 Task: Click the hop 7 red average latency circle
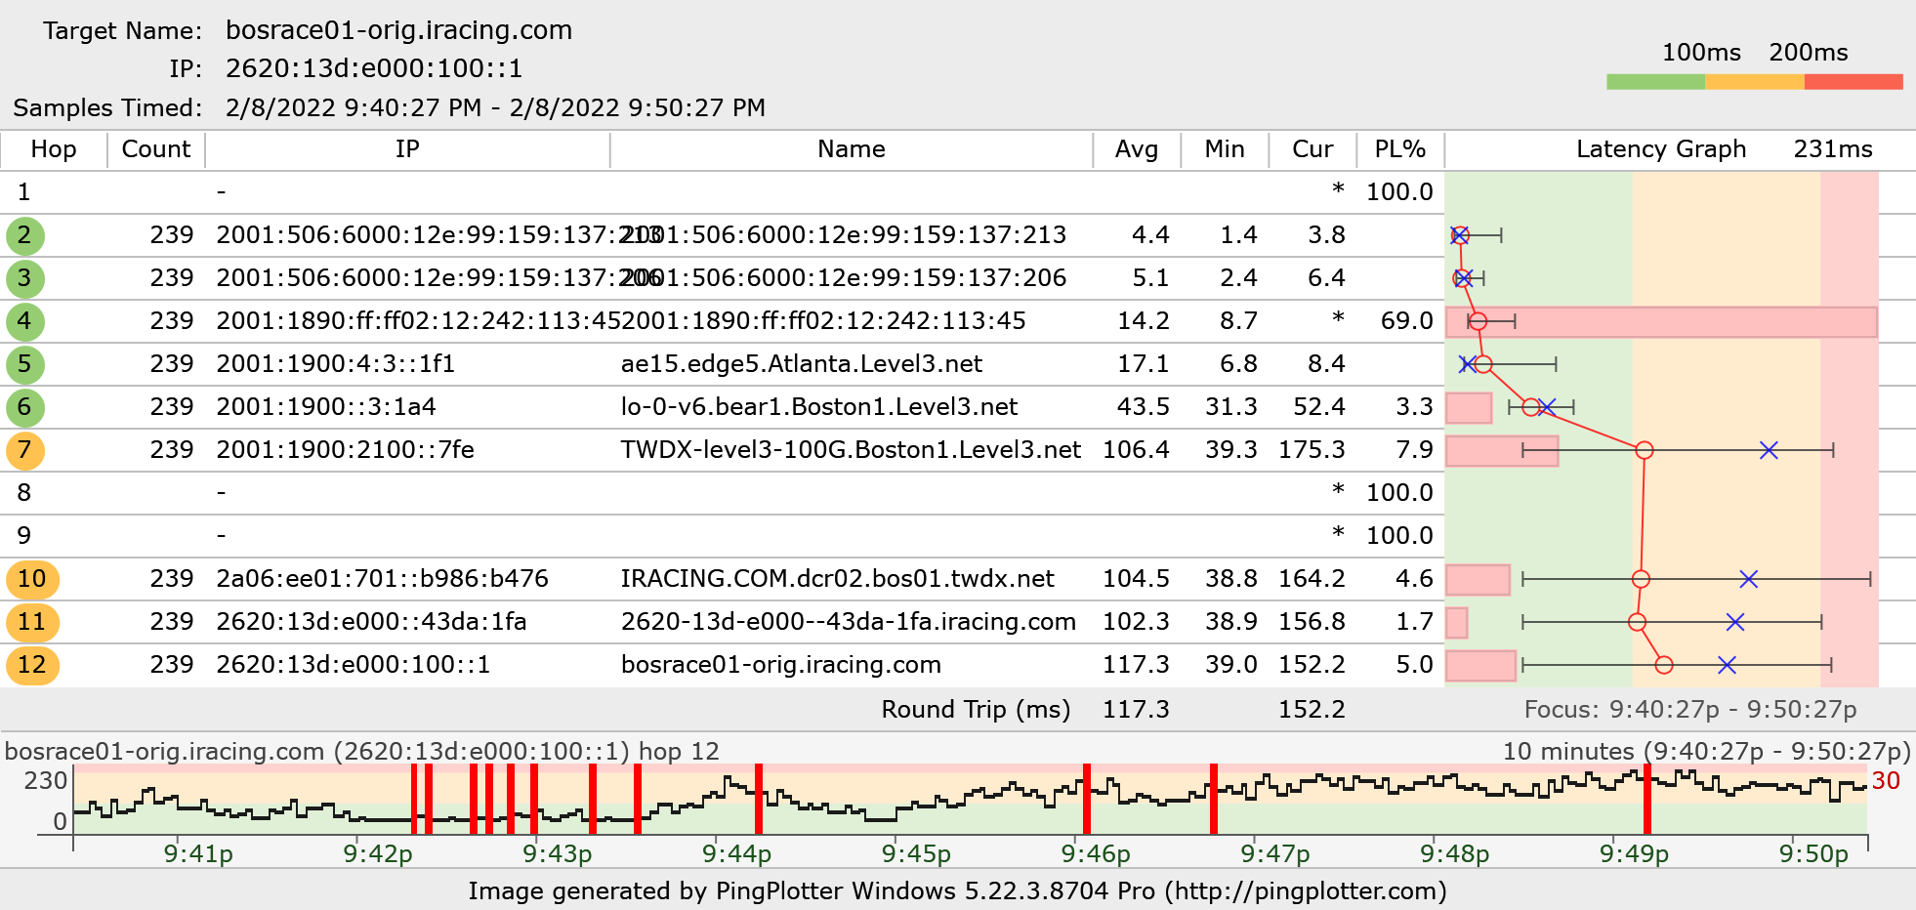[1645, 450]
